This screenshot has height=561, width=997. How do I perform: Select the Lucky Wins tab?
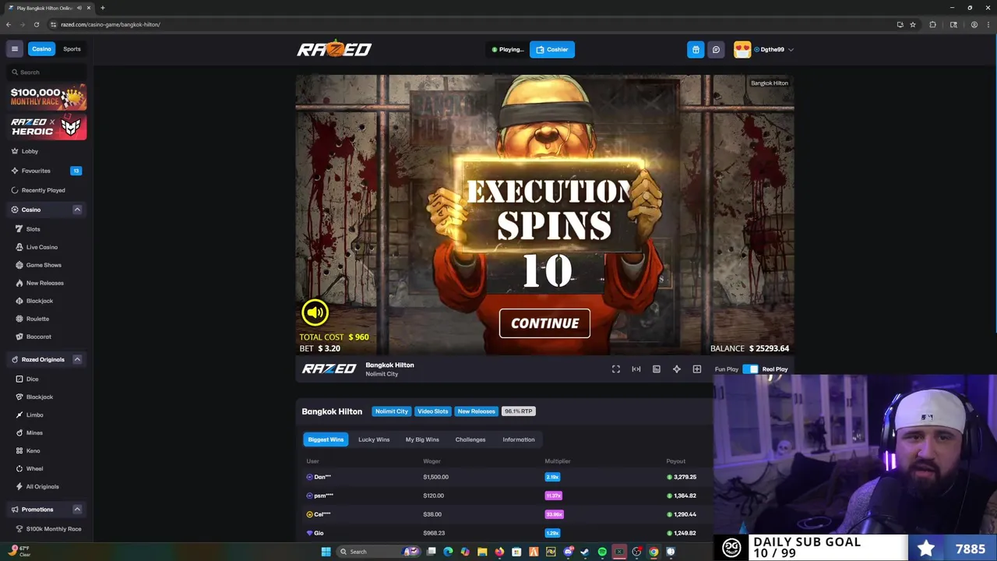[x=374, y=439]
